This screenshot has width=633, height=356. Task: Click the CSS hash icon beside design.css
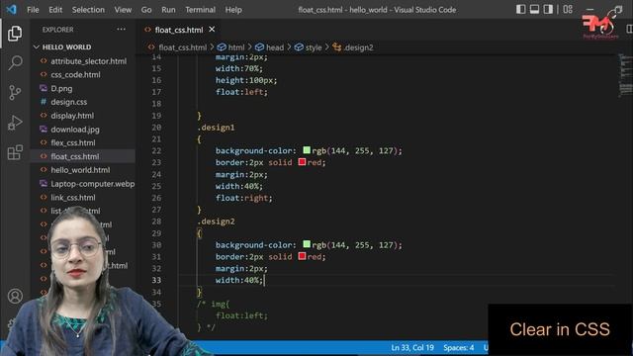click(44, 102)
